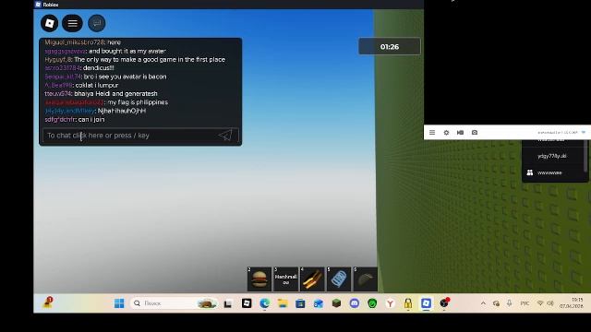This screenshot has height=332, width=591.
Task: Click the active Roblox taskbar icon
Action: point(426,303)
